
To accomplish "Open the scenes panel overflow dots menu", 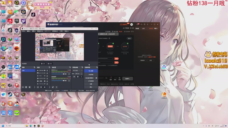I will pyautogui.click(x=34, y=87).
